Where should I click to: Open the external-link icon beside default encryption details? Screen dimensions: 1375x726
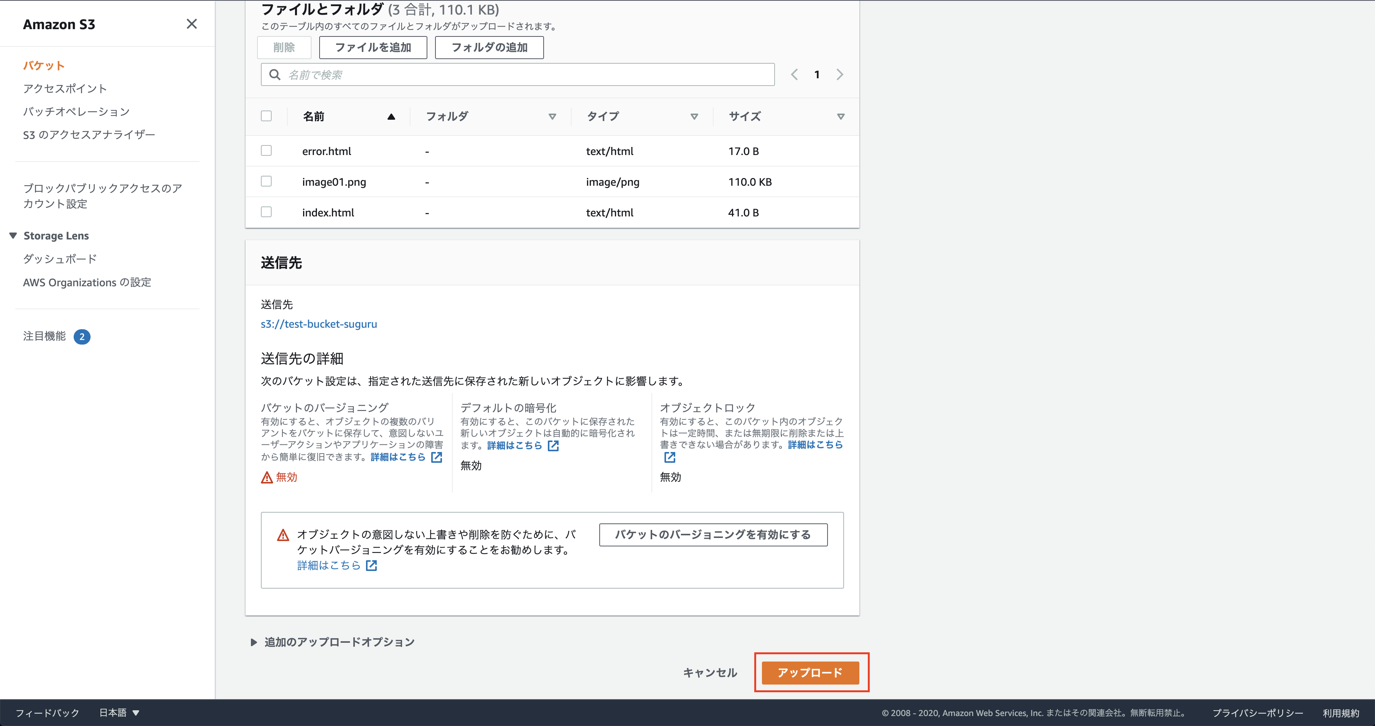point(554,445)
